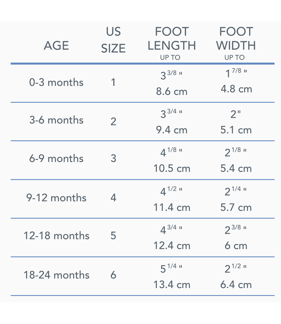The image size is (281, 324).
Task: Click the 5.7 cm foot width value
Action: coord(236,207)
